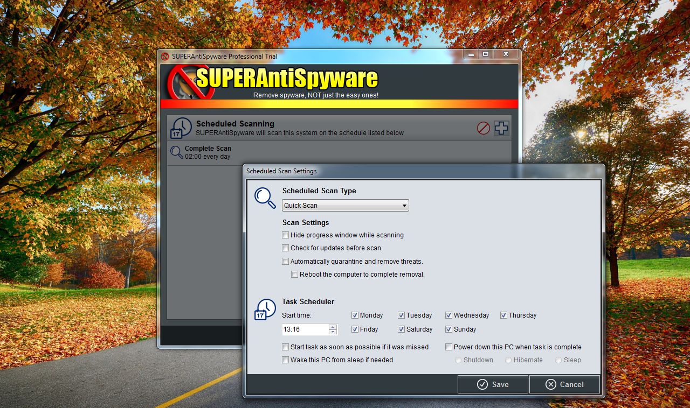Image resolution: width=690 pixels, height=408 pixels.
Task: Increase start time with up arrow
Action: [x=333, y=327]
